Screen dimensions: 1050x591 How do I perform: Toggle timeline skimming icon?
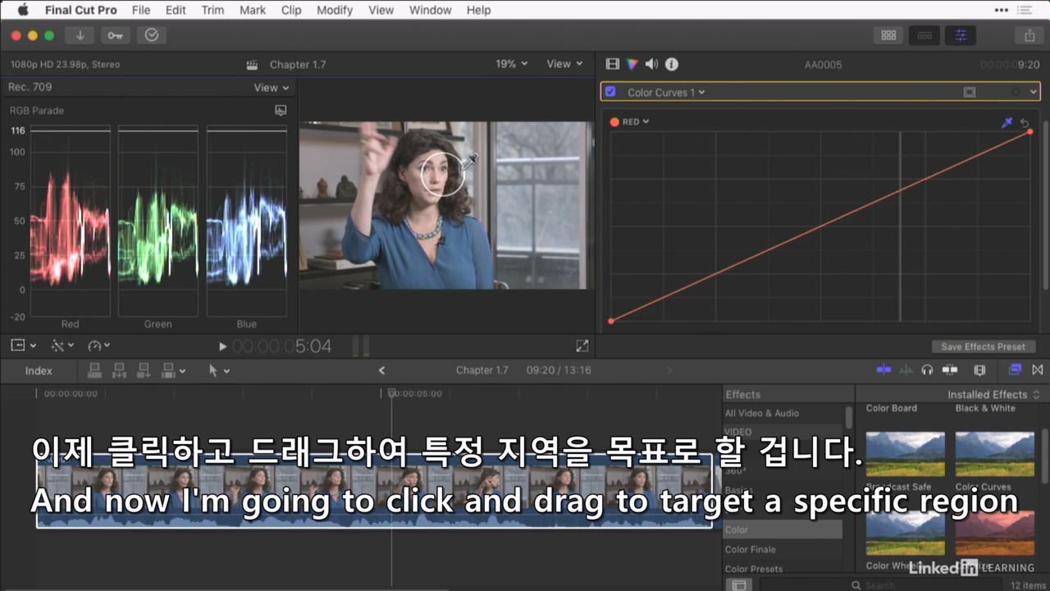point(883,370)
